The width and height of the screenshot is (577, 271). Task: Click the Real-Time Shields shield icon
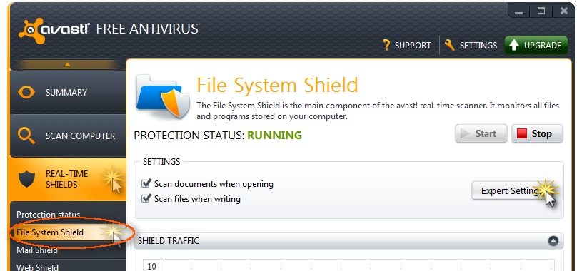point(26,179)
